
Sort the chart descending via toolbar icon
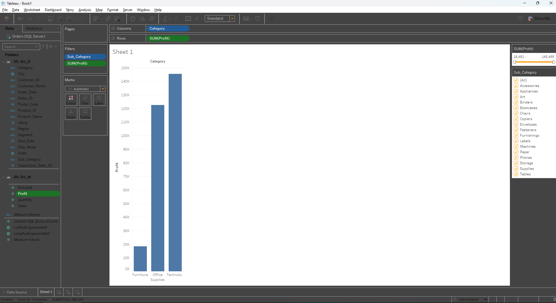(x=152, y=18)
